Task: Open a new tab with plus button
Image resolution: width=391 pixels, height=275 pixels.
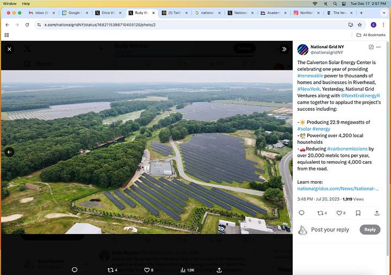Action: [x=361, y=12]
